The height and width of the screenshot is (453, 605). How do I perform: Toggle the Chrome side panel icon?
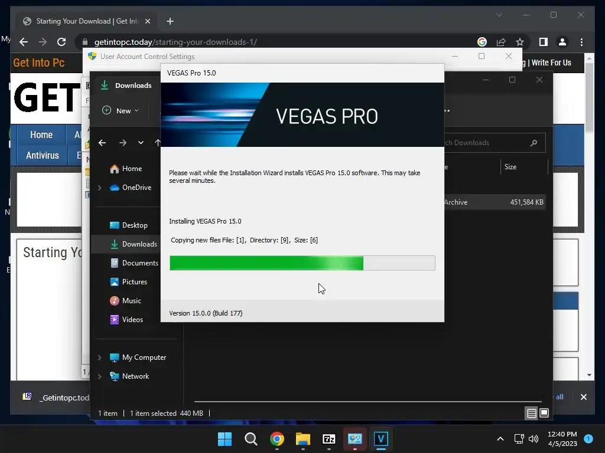point(544,42)
